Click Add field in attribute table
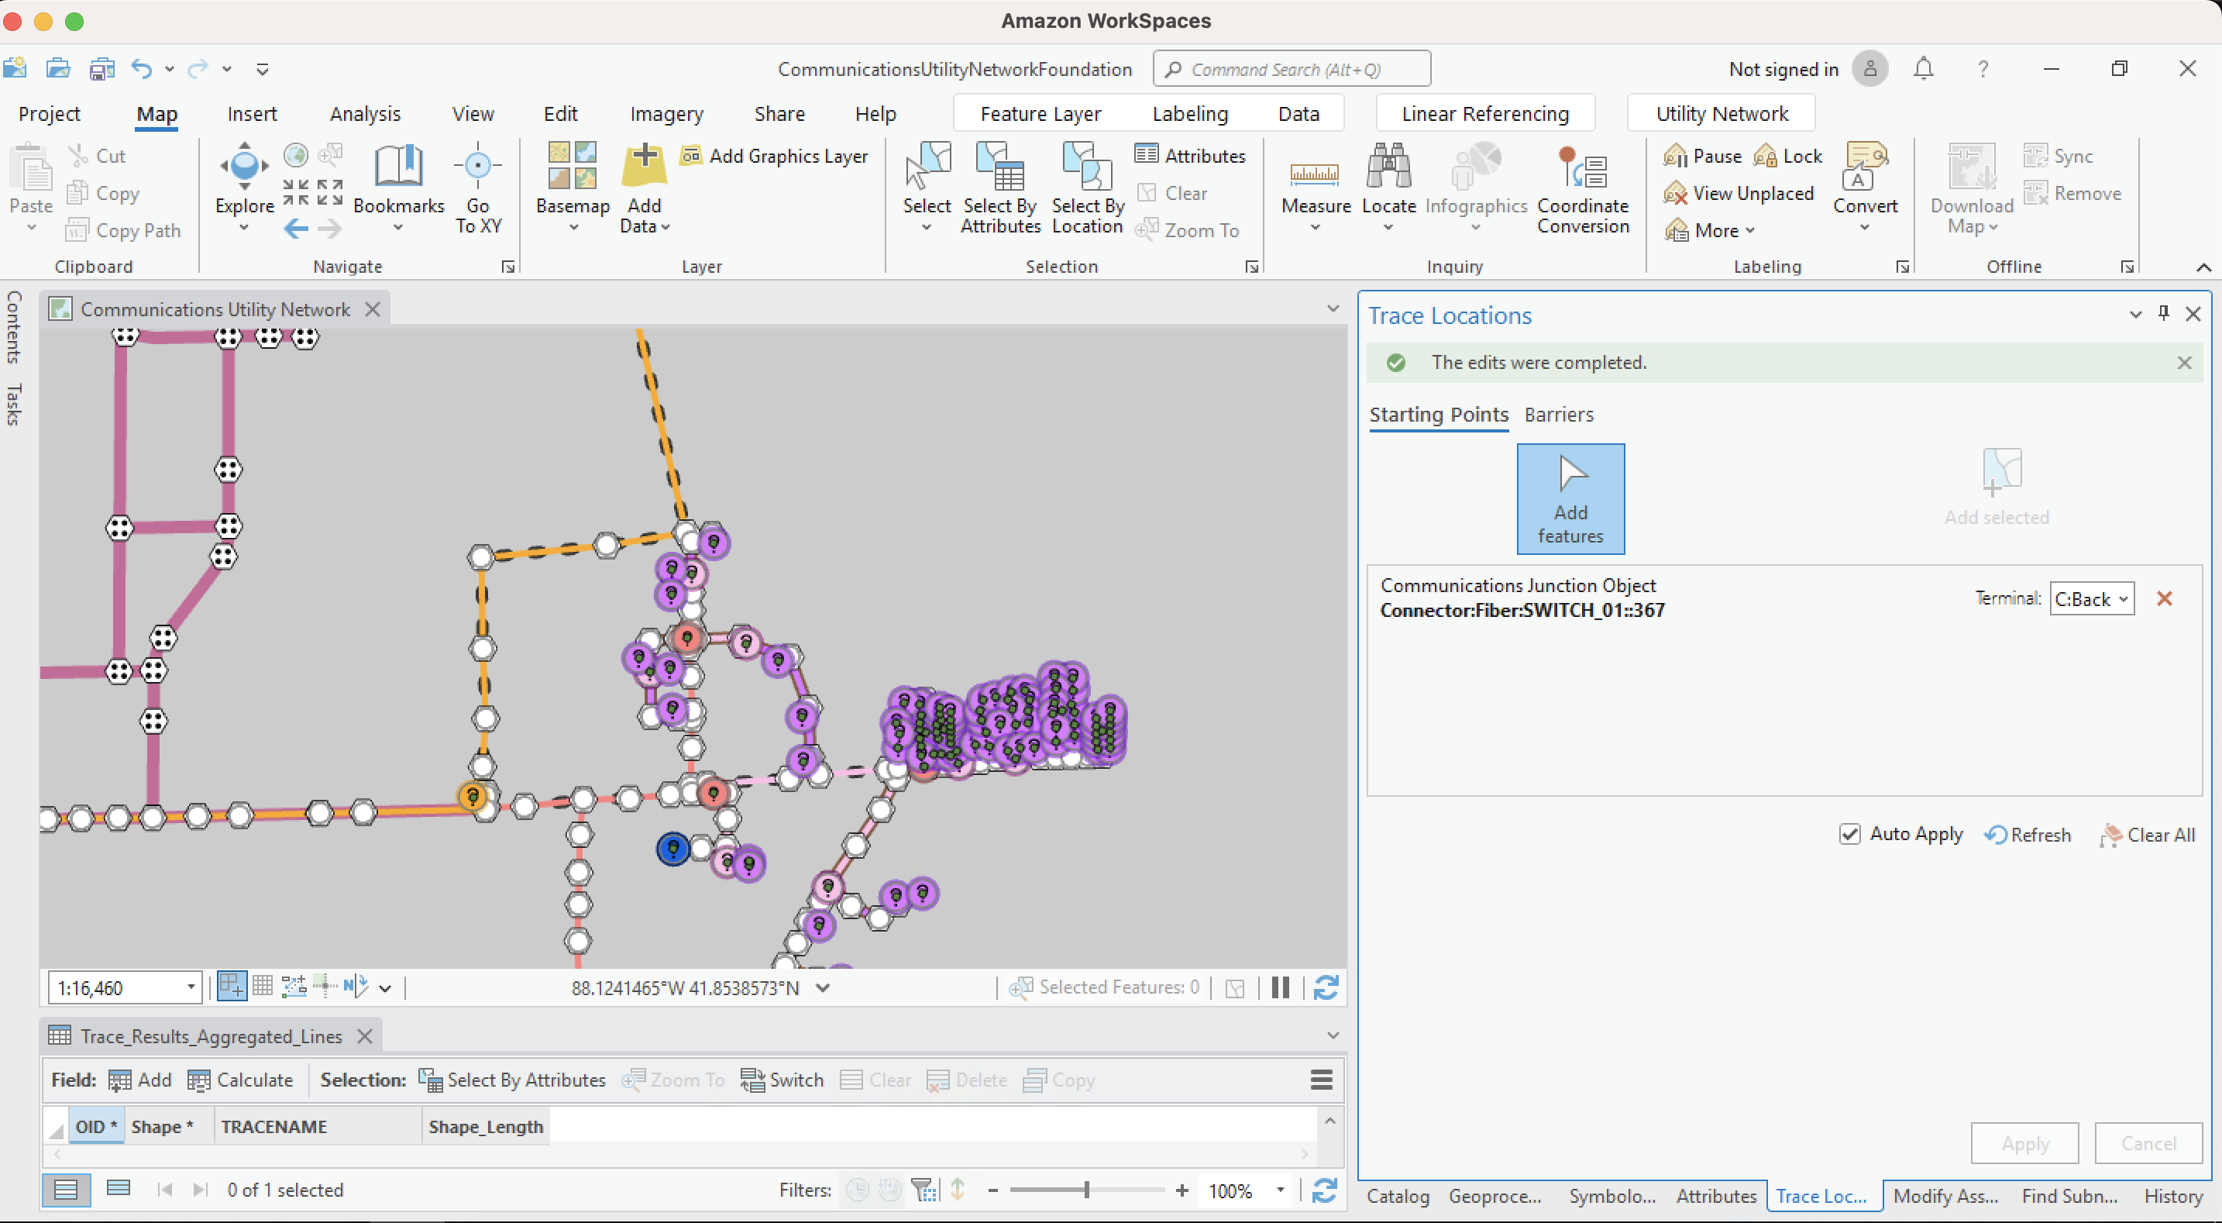 pyautogui.click(x=140, y=1080)
